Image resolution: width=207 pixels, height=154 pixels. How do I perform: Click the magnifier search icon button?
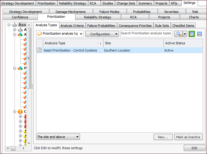(x=179, y=34)
